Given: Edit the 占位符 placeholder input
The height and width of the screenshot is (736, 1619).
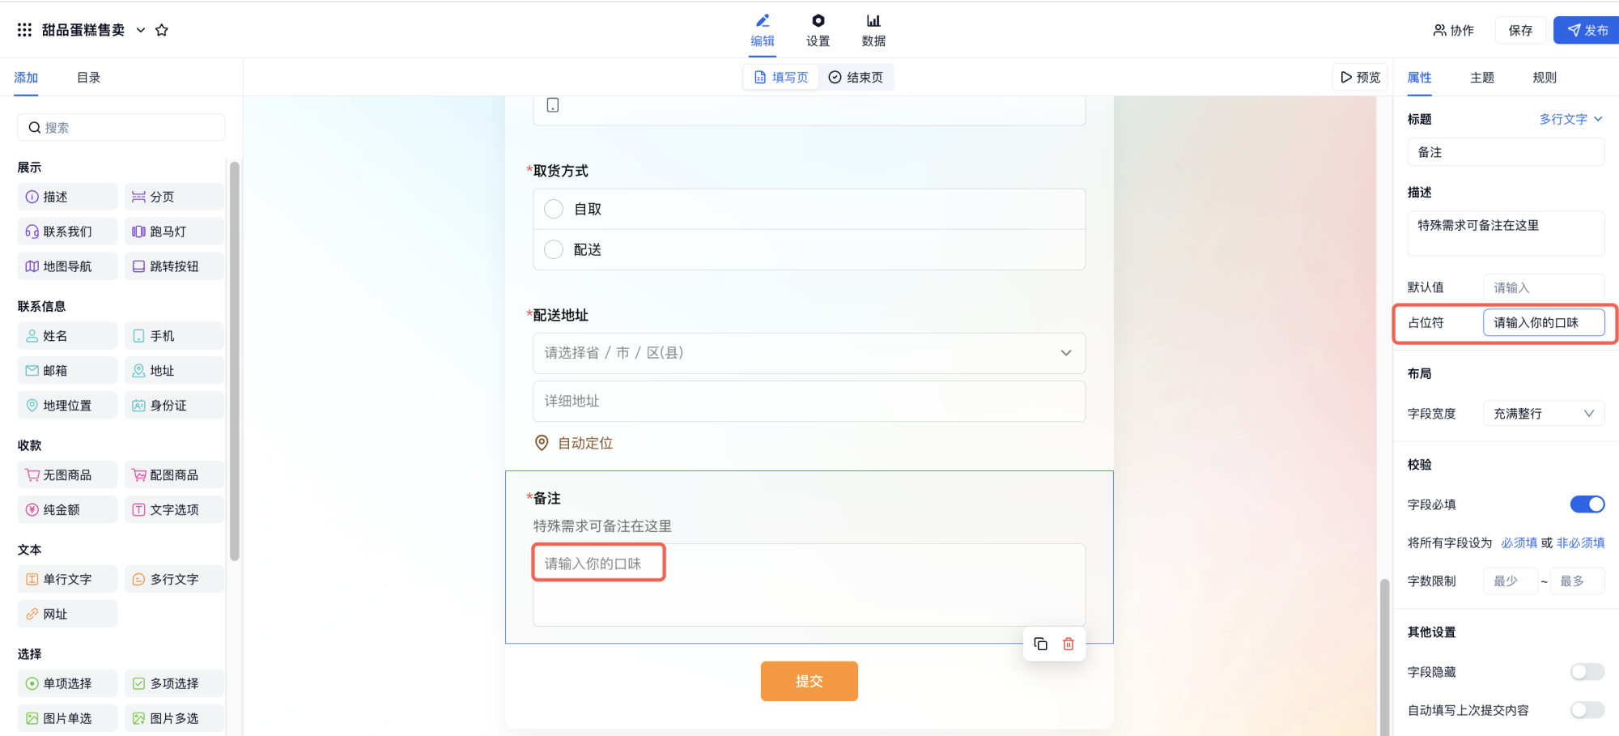Looking at the screenshot, I should tap(1544, 322).
